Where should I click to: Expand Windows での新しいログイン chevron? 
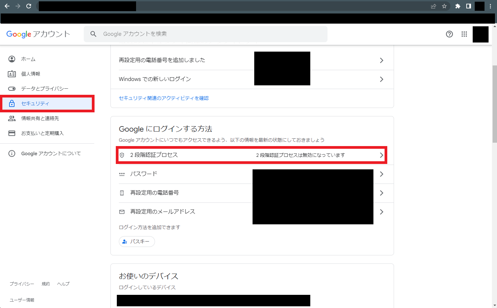[x=382, y=79]
